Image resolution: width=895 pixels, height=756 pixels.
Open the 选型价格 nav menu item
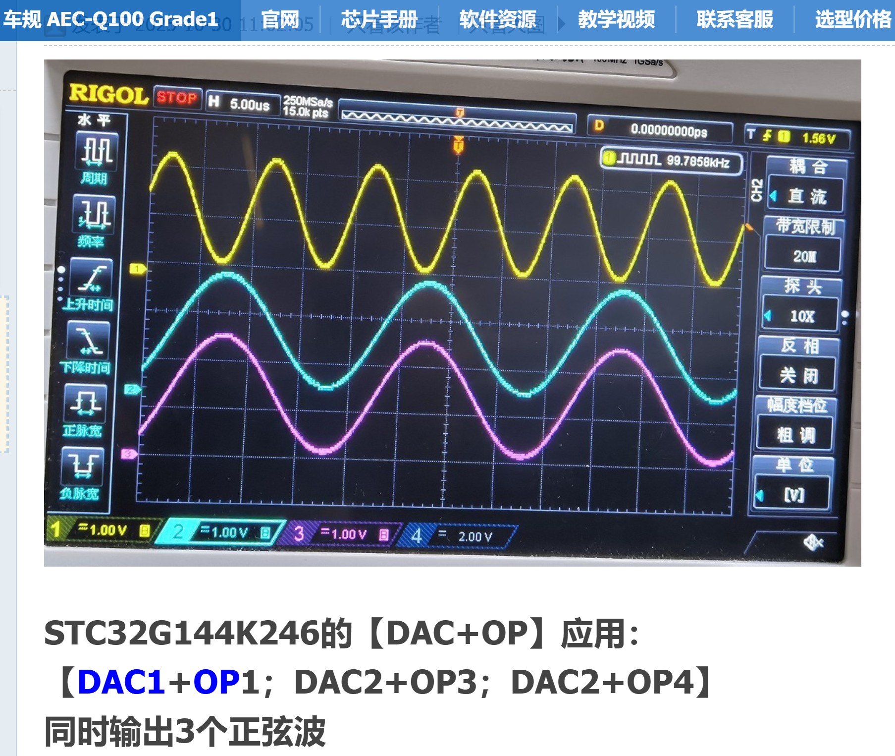853,20
